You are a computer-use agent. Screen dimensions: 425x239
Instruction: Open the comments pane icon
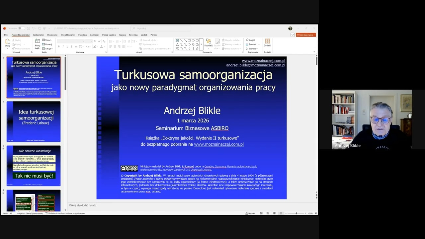[x=293, y=35]
